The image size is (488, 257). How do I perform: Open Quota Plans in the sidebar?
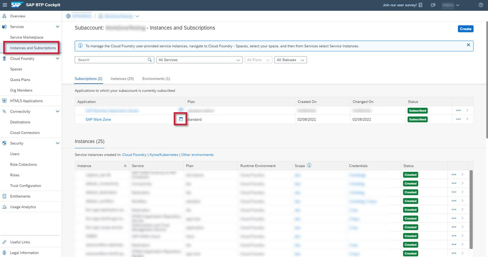[20, 80]
